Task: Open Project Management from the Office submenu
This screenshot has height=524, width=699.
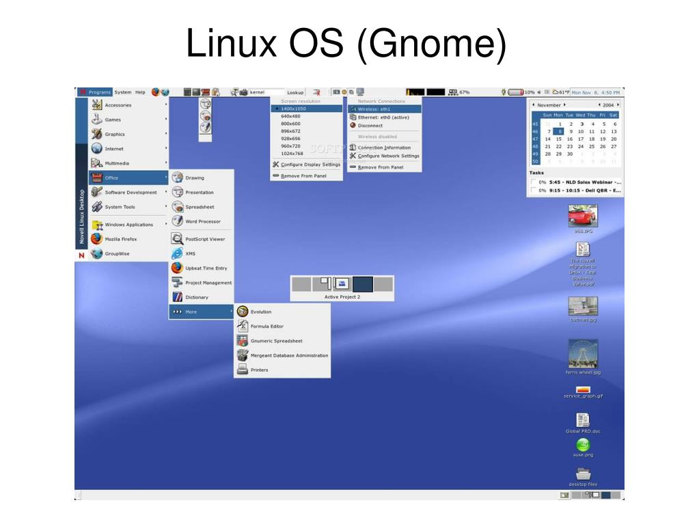Action: 201,283
